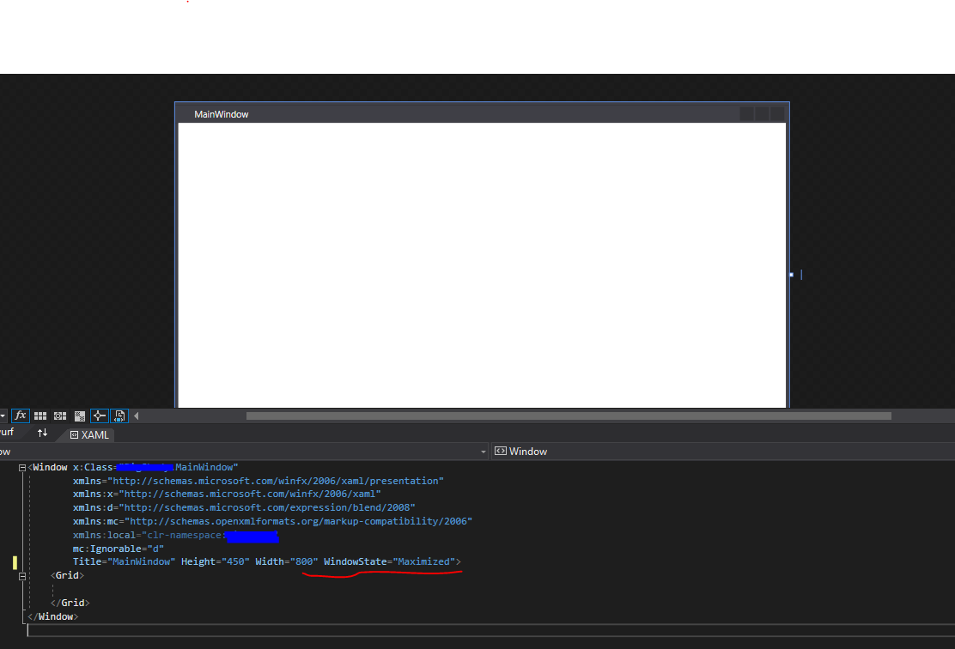Toggle the fx effects button in designer toolbar
The width and height of the screenshot is (955, 649).
pos(21,415)
